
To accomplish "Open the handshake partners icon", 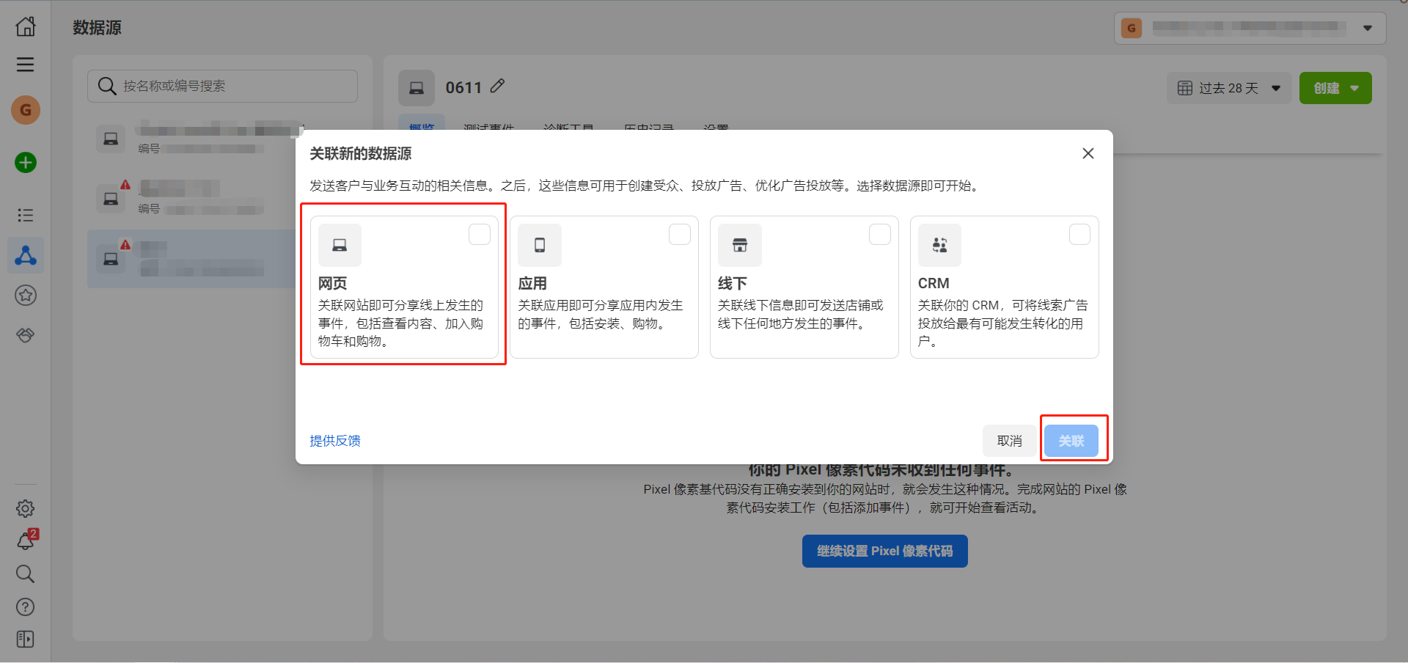I will coord(26,335).
